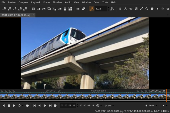
Task: Mute audio with the bottom speaker icon
Action: [146, 106]
